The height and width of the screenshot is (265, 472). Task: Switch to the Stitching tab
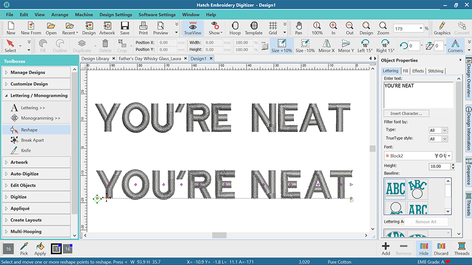pyautogui.click(x=435, y=71)
